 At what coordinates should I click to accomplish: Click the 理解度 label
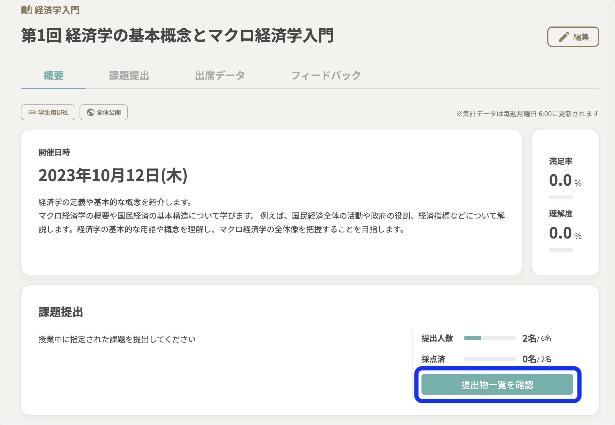561,214
